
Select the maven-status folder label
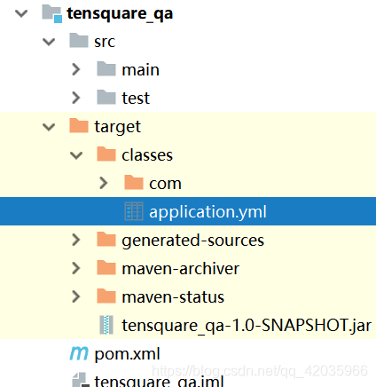(173, 296)
